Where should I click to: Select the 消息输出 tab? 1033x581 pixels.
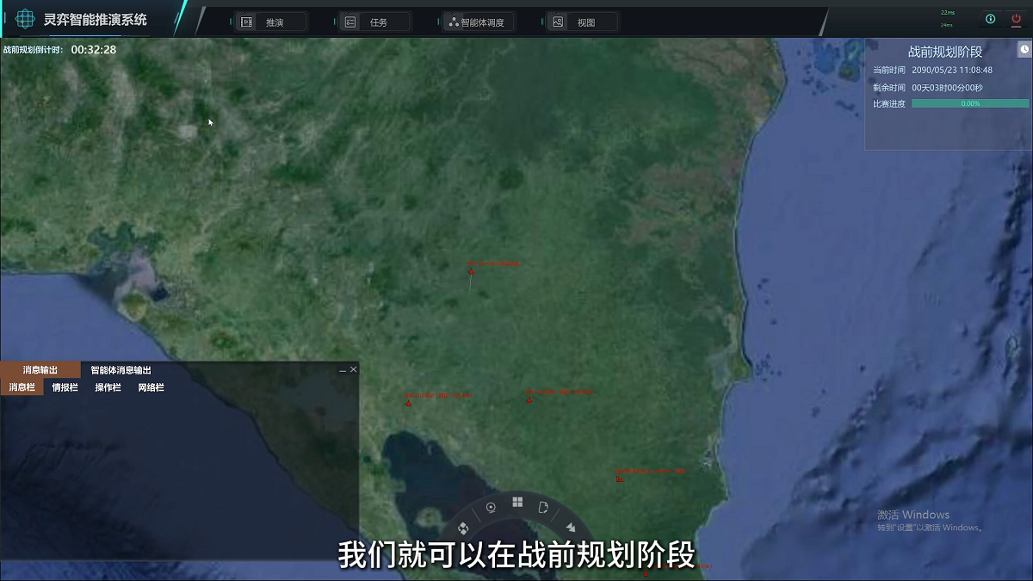[x=40, y=370]
